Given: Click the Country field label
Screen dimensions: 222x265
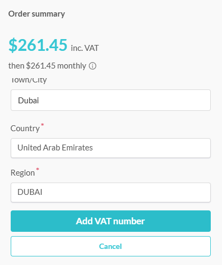Looking at the screenshot, I should pos(25,128).
